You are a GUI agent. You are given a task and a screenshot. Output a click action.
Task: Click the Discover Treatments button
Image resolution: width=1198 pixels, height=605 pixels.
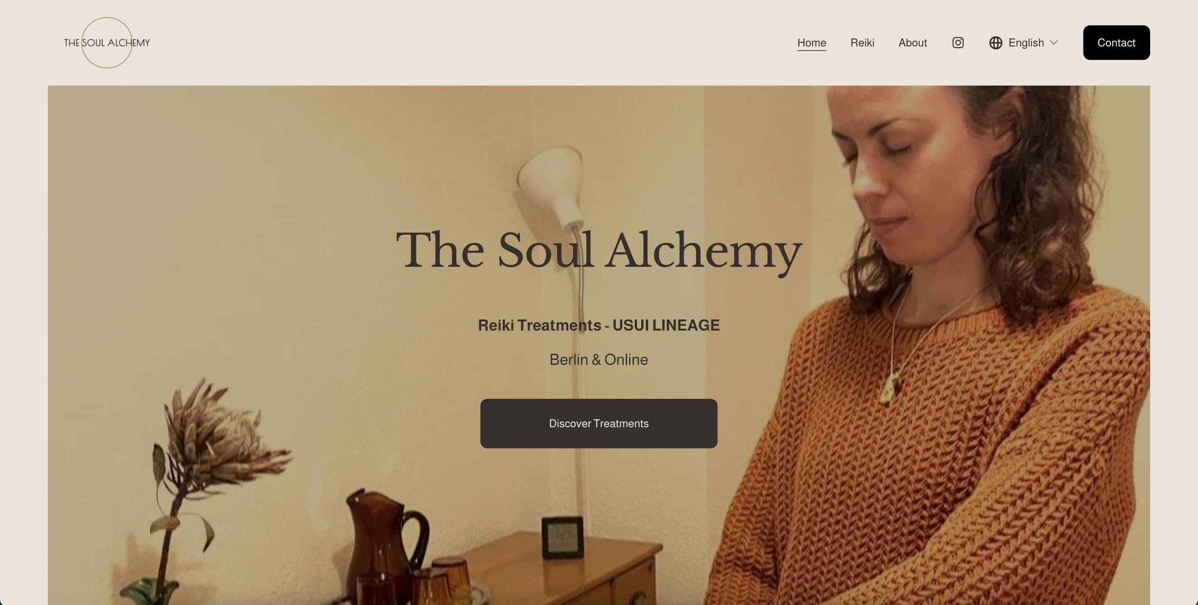[x=599, y=423]
